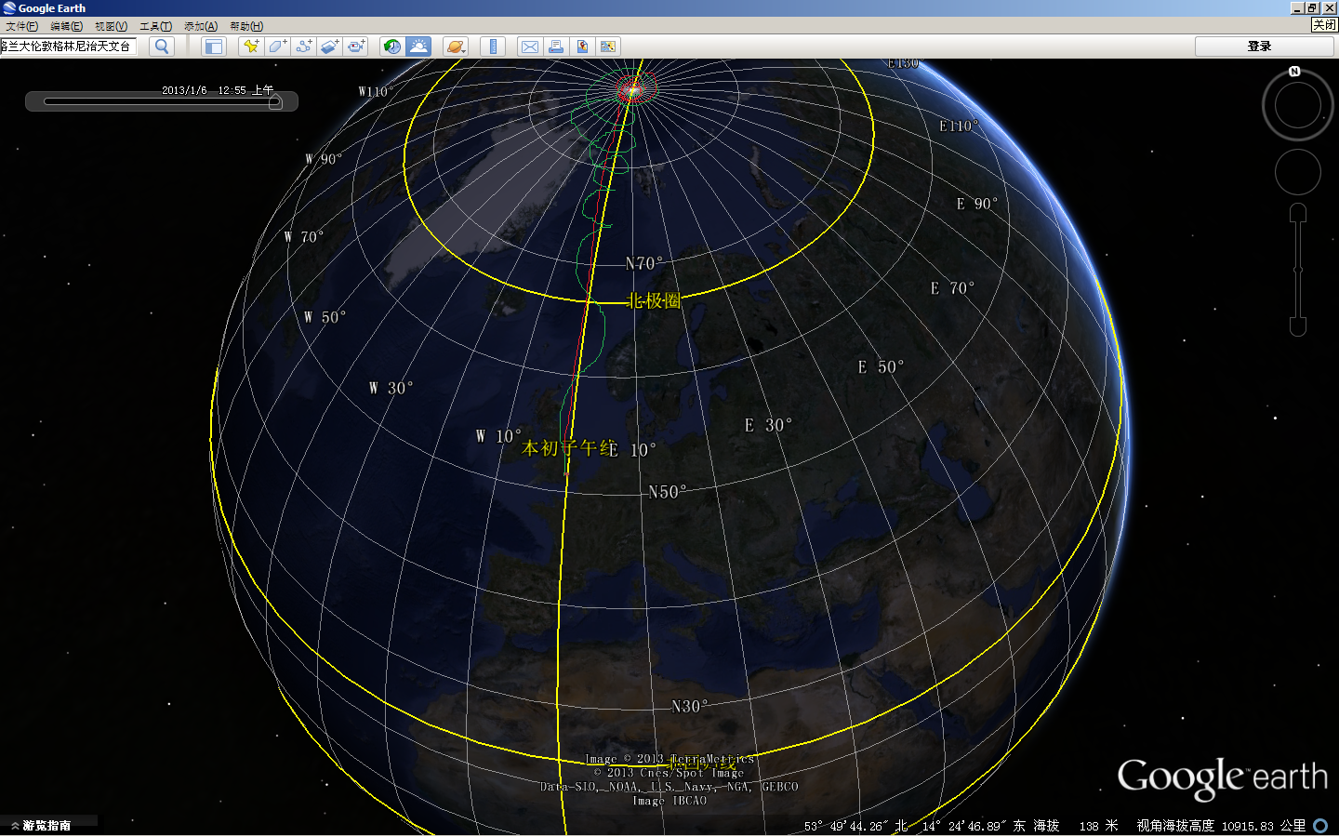Click zoom out at slider bottom
The image size is (1339, 837).
[x=1298, y=326]
